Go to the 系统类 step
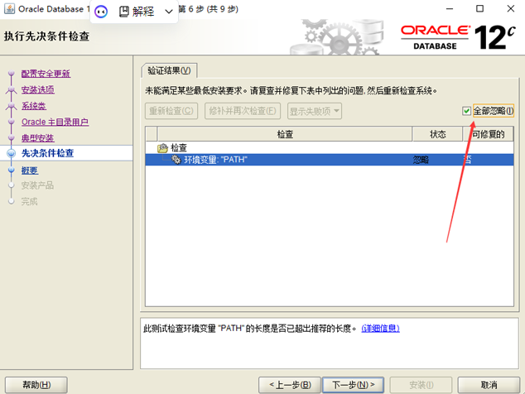Image resolution: width=525 pixels, height=394 pixels. (34, 106)
